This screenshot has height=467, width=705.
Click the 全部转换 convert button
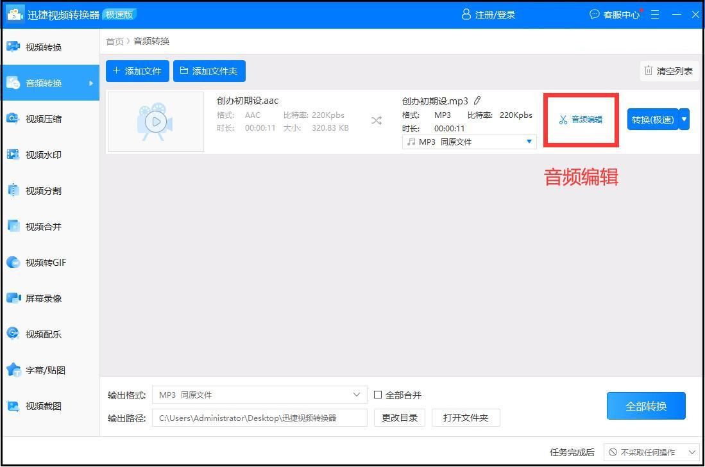[645, 406]
